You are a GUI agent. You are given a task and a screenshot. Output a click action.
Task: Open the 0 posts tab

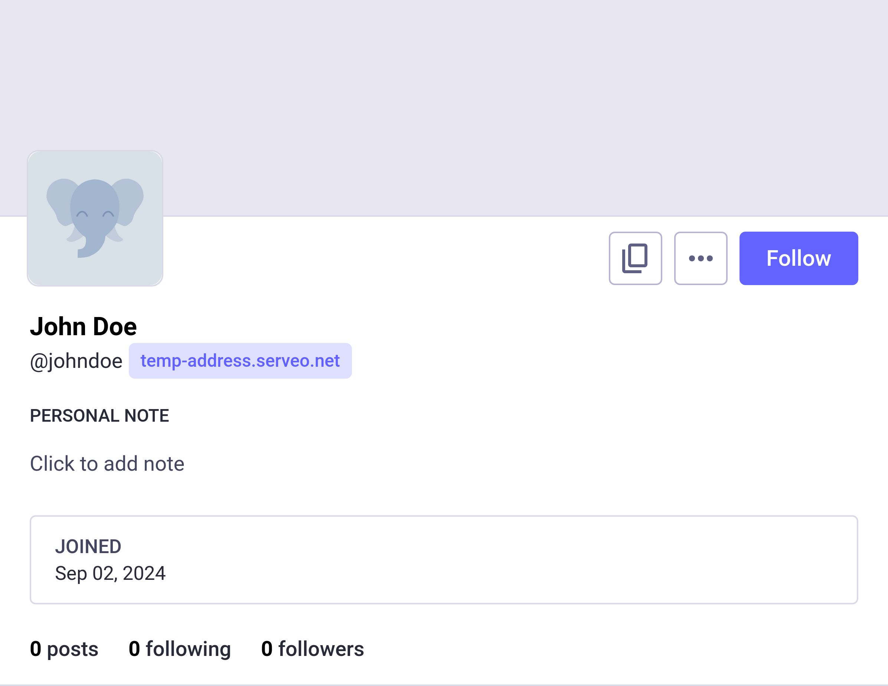click(x=64, y=649)
